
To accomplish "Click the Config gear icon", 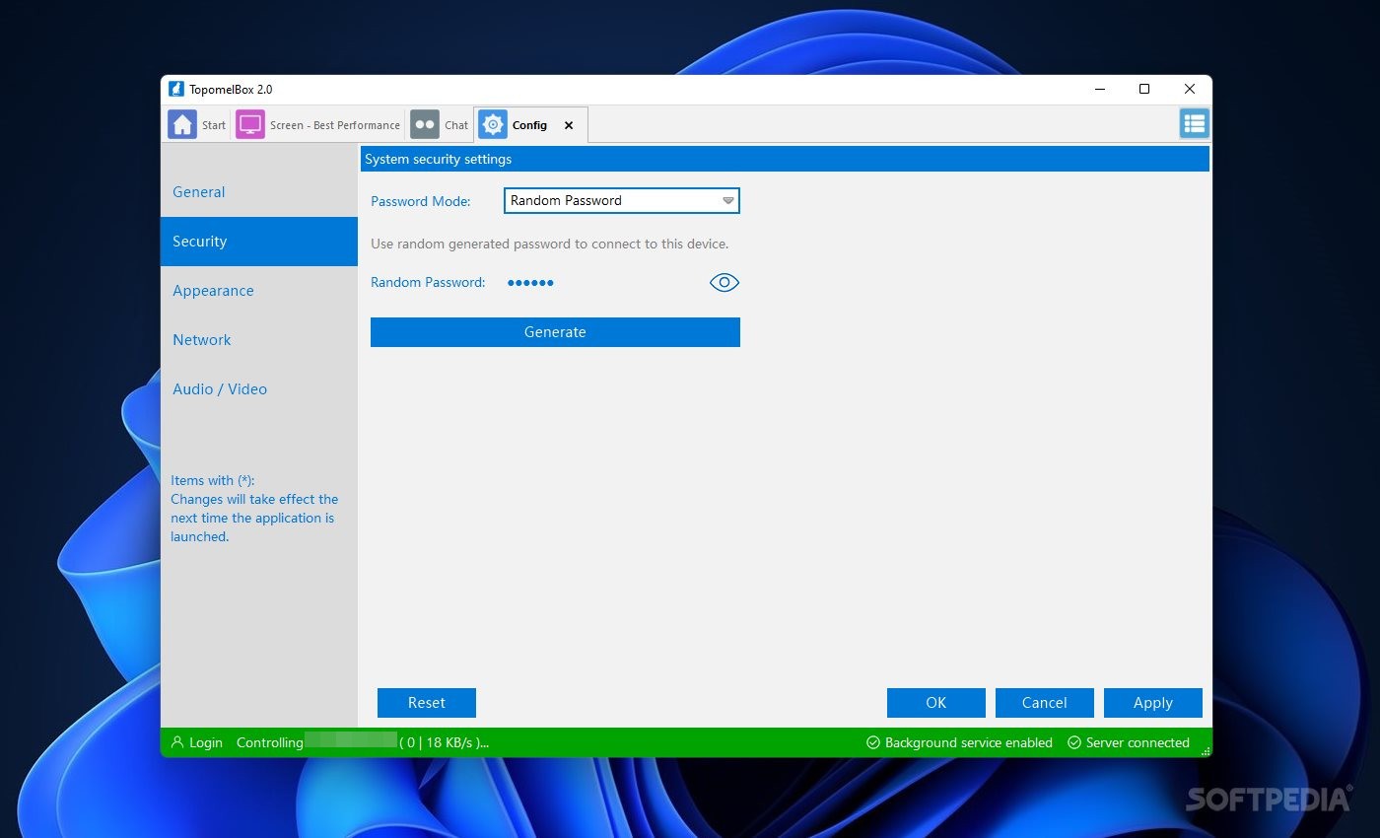I will tap(493, 124).
